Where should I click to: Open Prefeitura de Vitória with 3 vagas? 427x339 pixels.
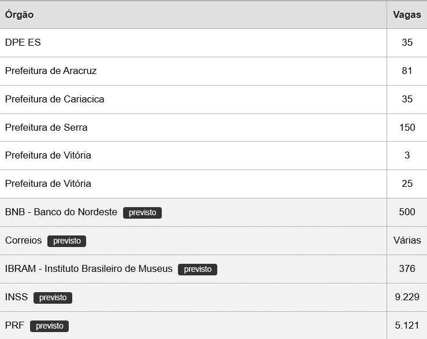[48, 156]
